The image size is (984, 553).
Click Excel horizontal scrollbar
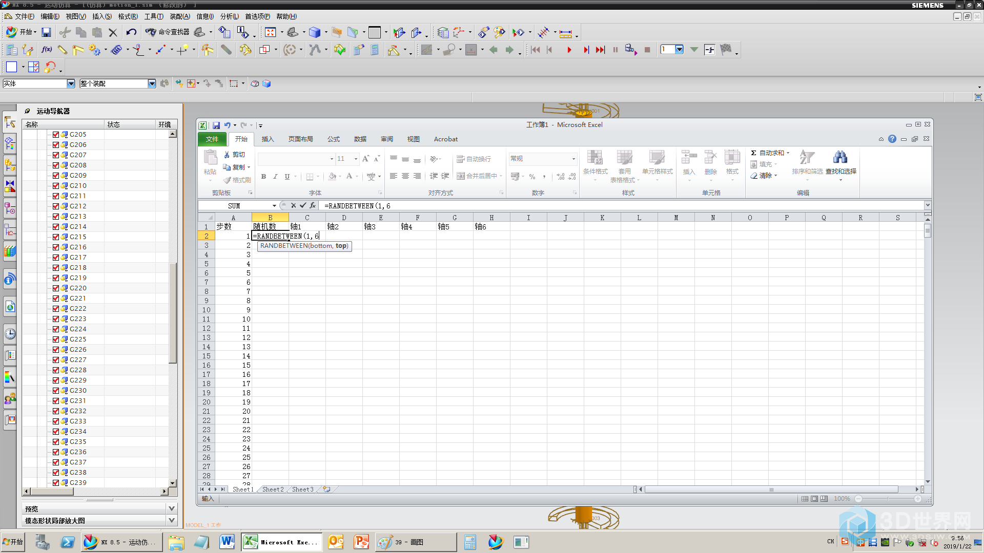tap(771, 490)
